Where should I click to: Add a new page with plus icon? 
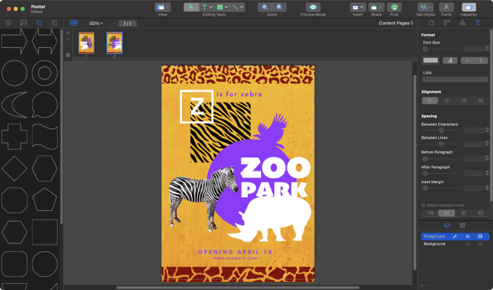(67, 33)
